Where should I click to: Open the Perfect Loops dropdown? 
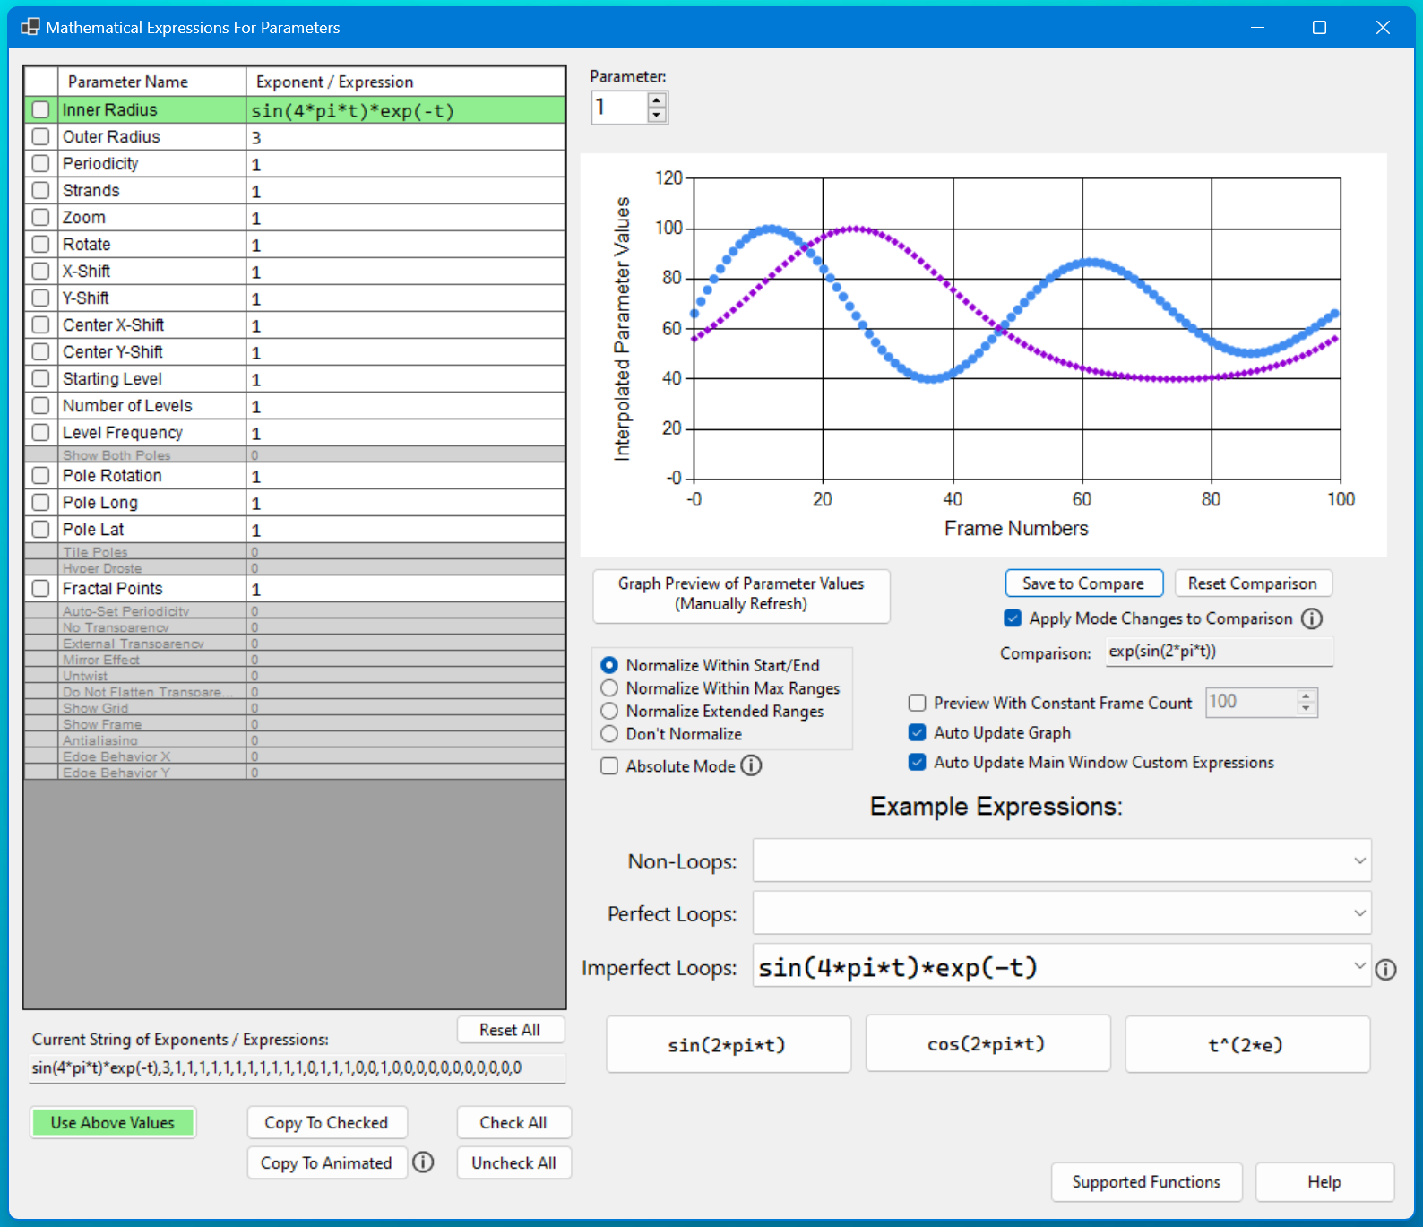[1359, 913]
